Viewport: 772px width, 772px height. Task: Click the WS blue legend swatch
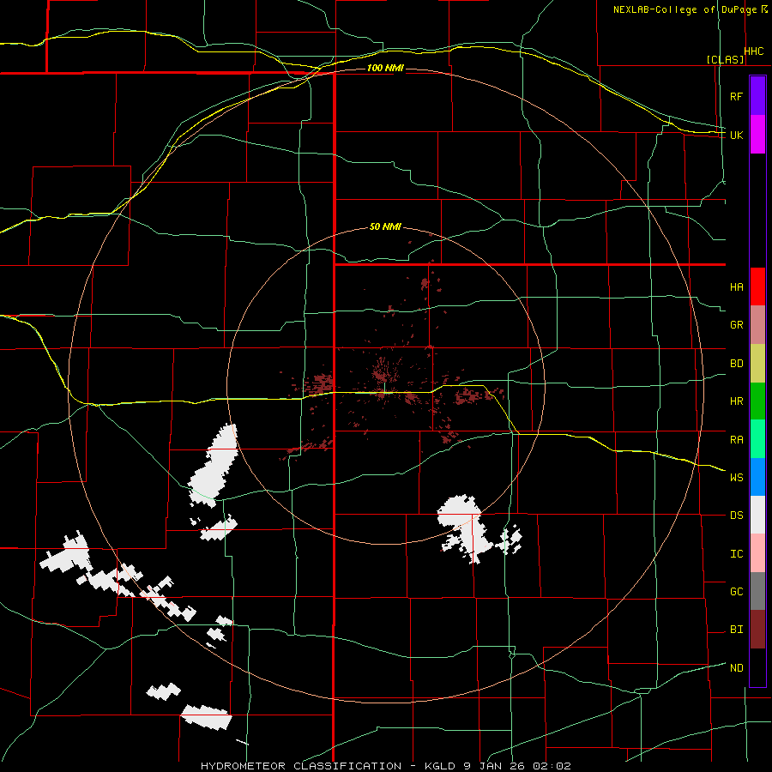click(x=757, y=477)
